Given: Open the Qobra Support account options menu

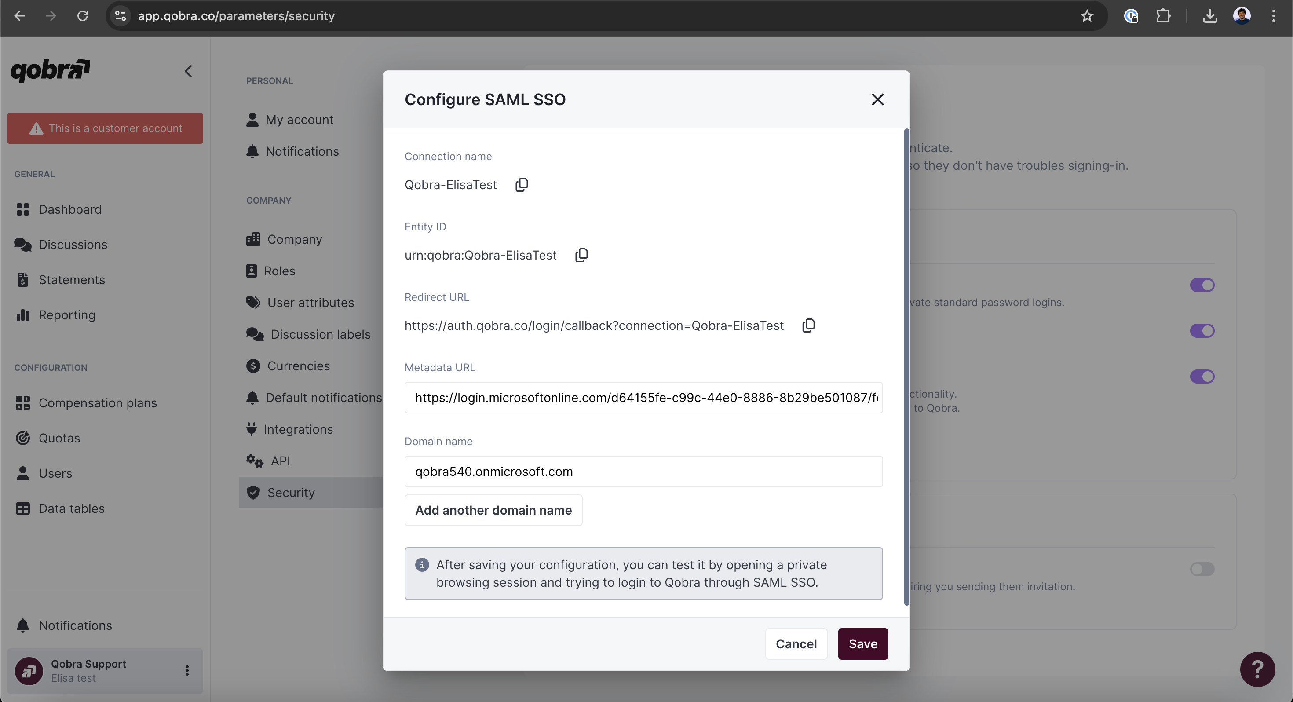Looking at the screenshot, I should (x=187, y=671).
